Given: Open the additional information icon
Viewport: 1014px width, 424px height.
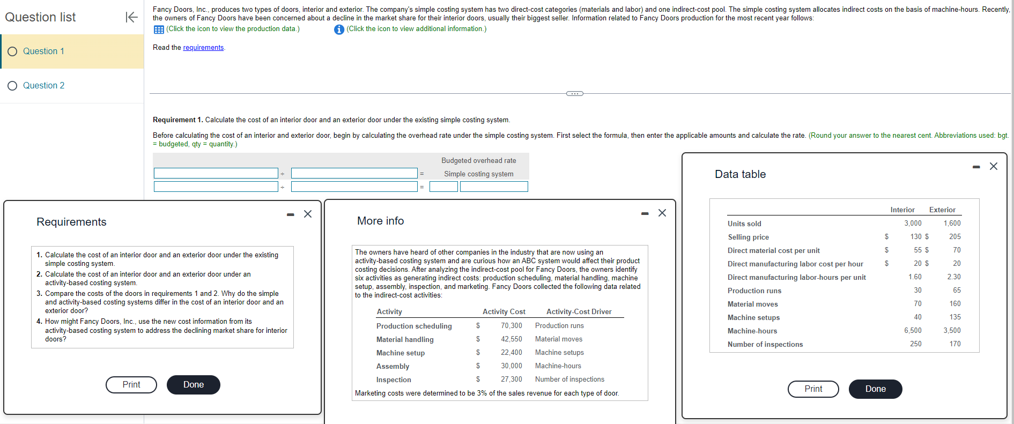Looking at the screenshot, I should coord(339,29).
